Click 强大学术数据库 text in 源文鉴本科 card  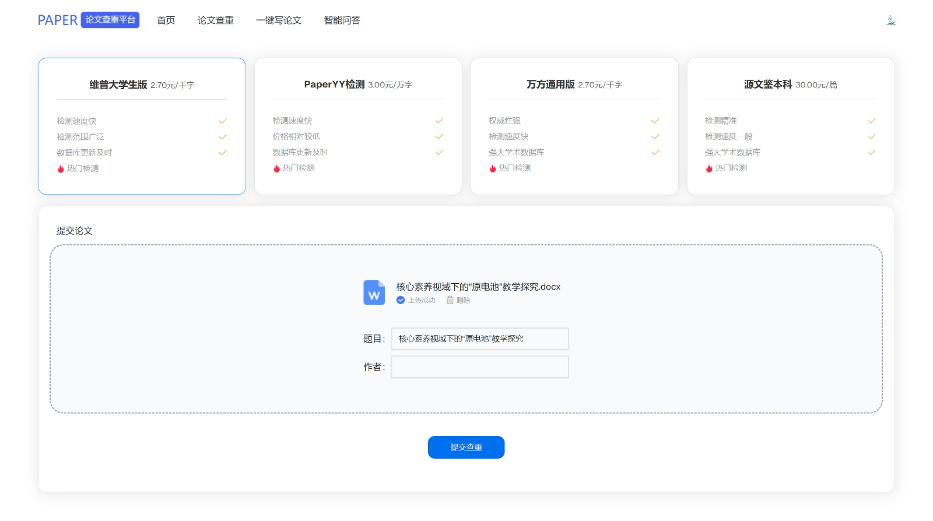coord(732,152)
